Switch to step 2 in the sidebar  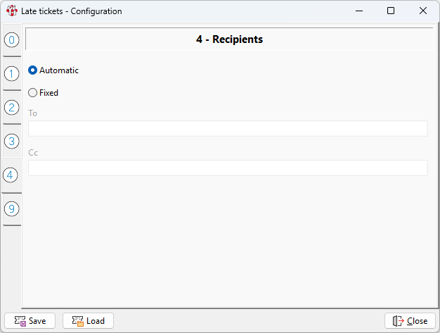tap(11, 107)
